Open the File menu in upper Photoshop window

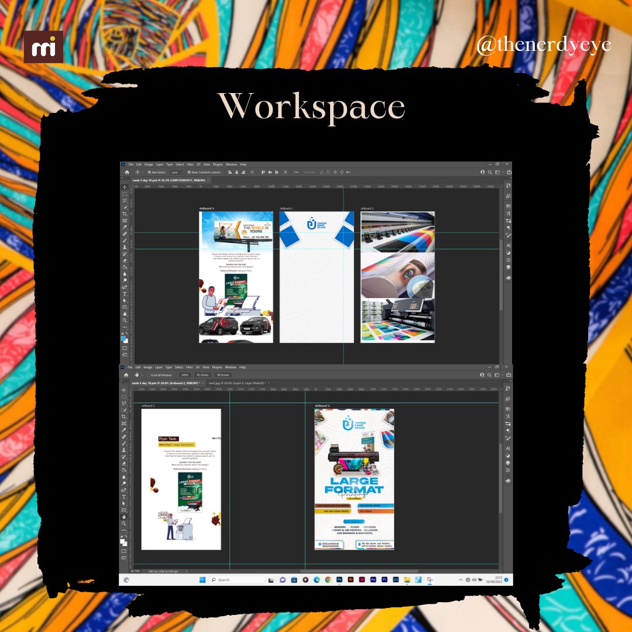pos(130,164)
